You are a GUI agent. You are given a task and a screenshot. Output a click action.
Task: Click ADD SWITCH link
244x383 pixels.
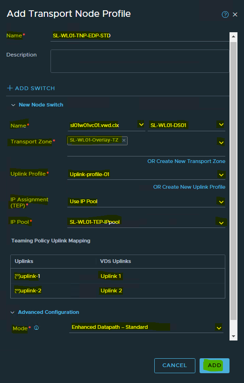coord(31,88)
